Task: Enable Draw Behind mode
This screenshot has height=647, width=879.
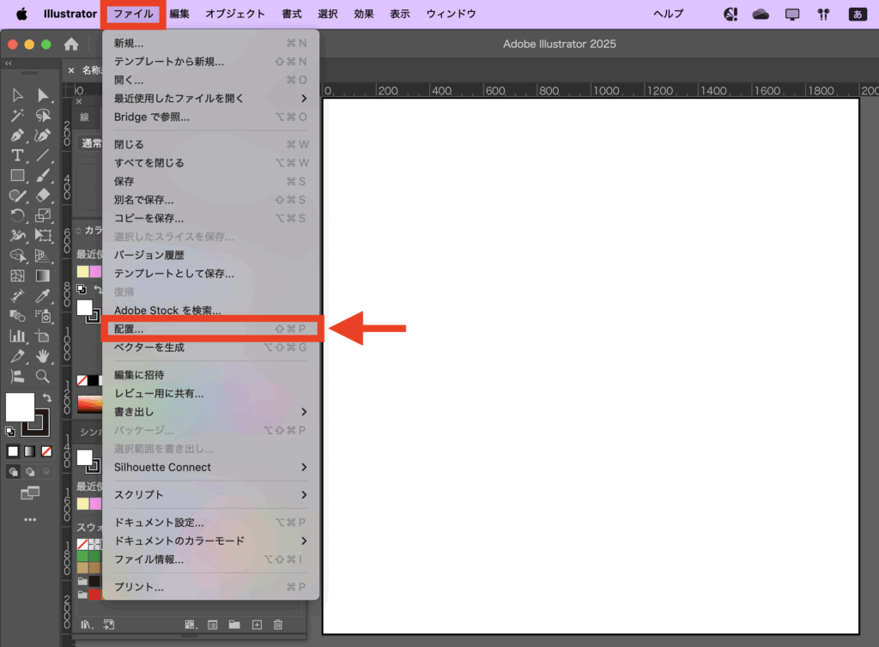Action: (30, 472)
